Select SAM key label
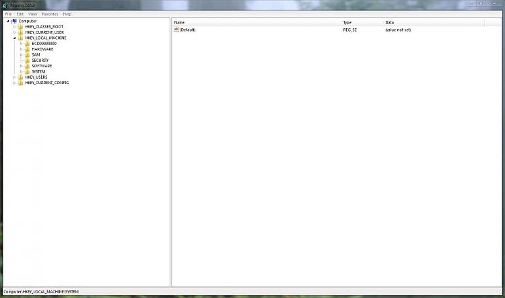 [x=36, y=54]
